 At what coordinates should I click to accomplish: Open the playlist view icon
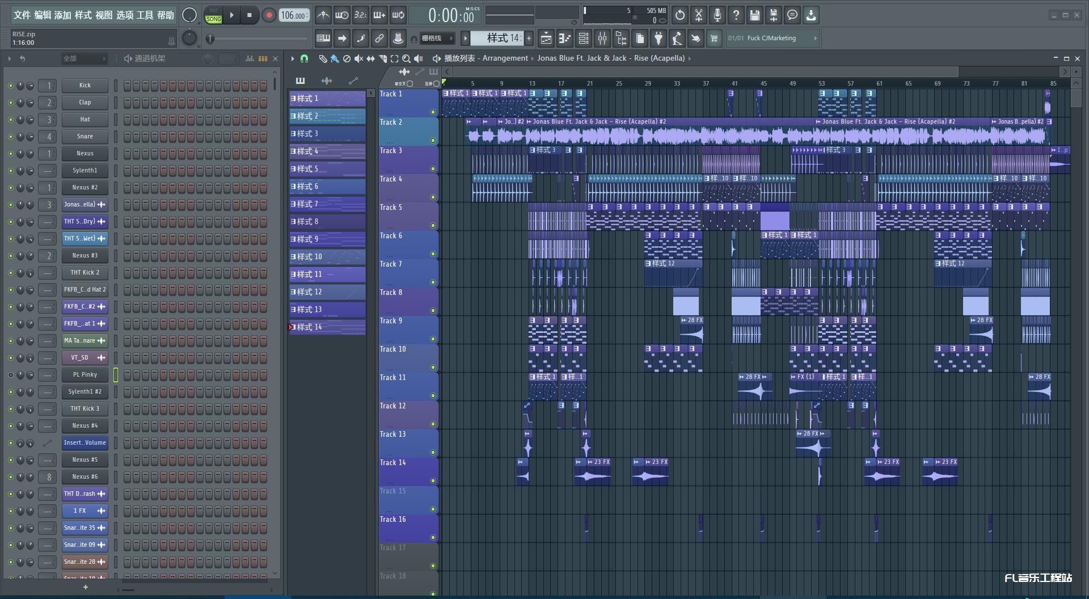pos(546,39)
